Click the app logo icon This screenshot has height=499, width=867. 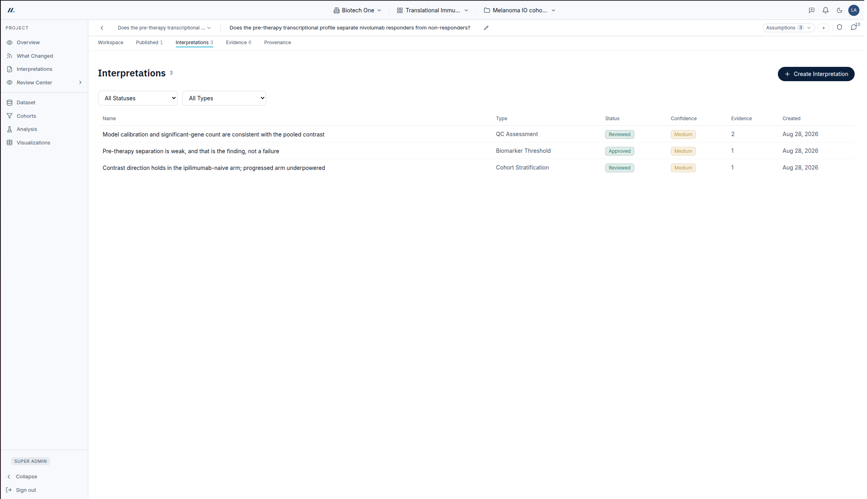point(11,10)
